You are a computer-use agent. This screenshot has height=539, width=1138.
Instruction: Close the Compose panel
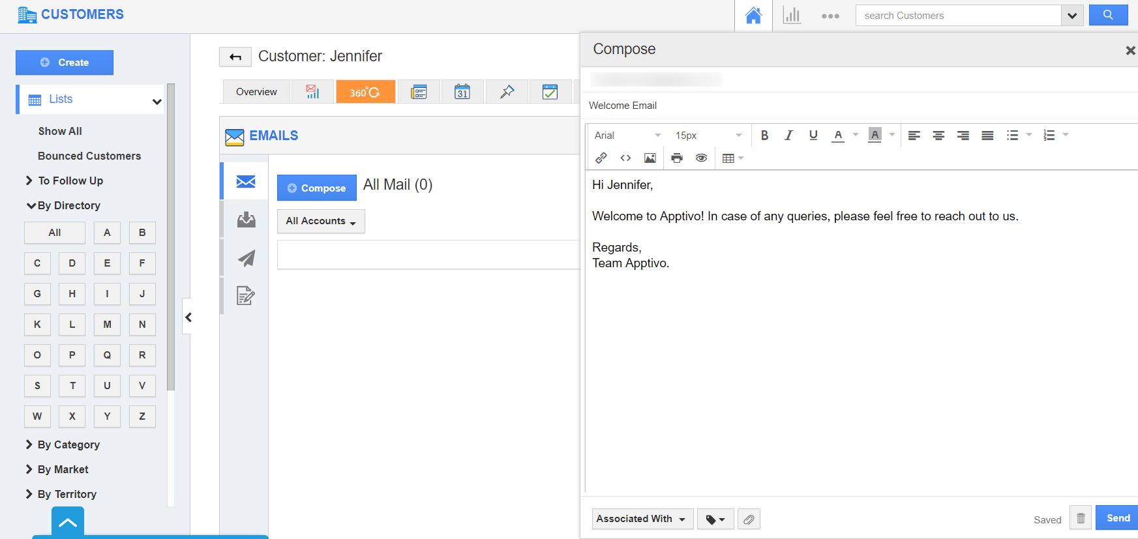coord(1130,50)
